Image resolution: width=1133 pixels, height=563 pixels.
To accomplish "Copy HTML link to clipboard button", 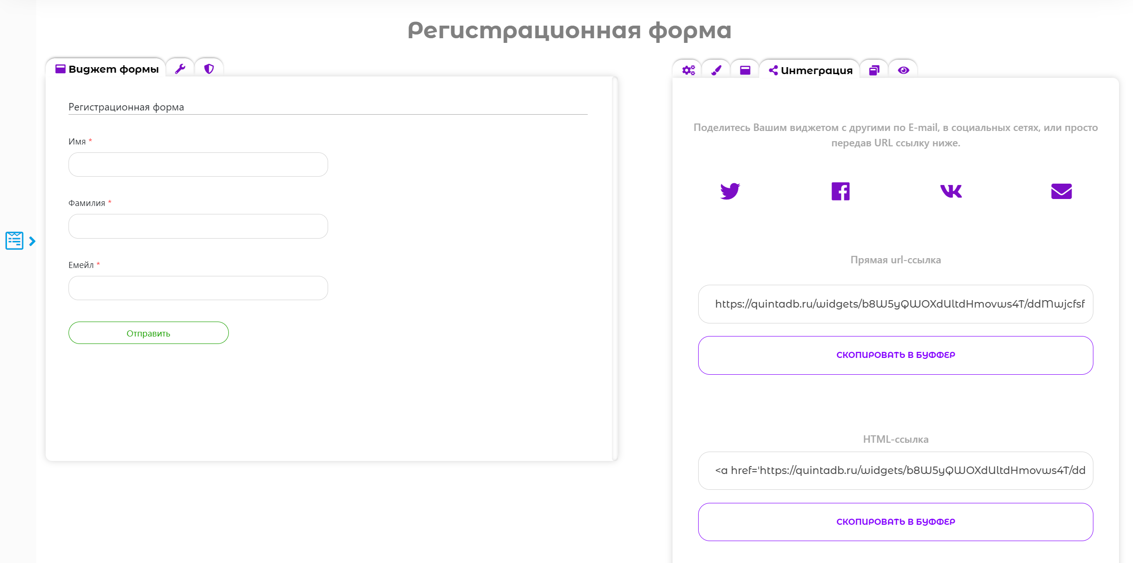I will point(895,522).
